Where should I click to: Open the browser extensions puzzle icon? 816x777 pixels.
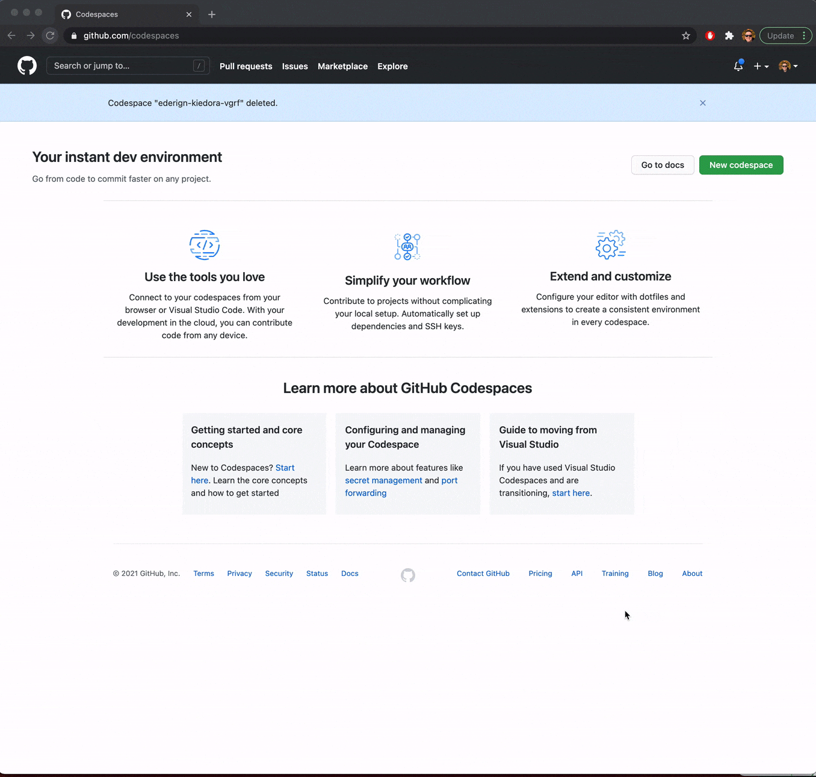click(729, 36)
